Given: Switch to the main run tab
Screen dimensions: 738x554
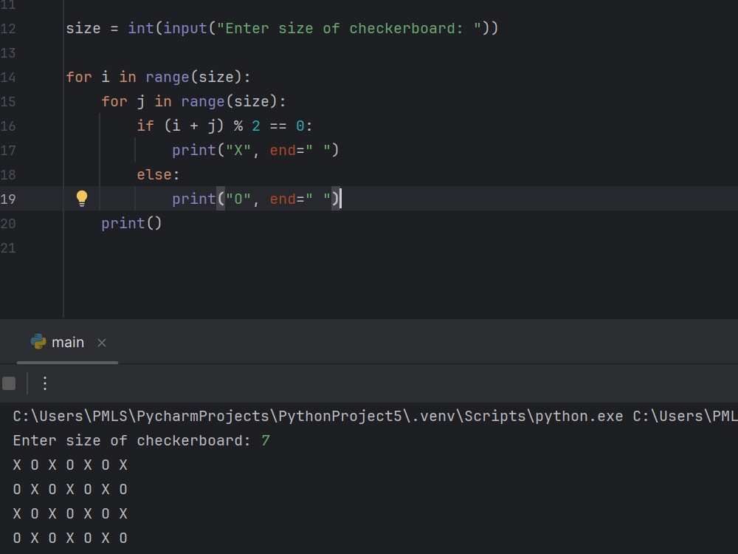Looking at the screenshot, I should coord(68,343).
